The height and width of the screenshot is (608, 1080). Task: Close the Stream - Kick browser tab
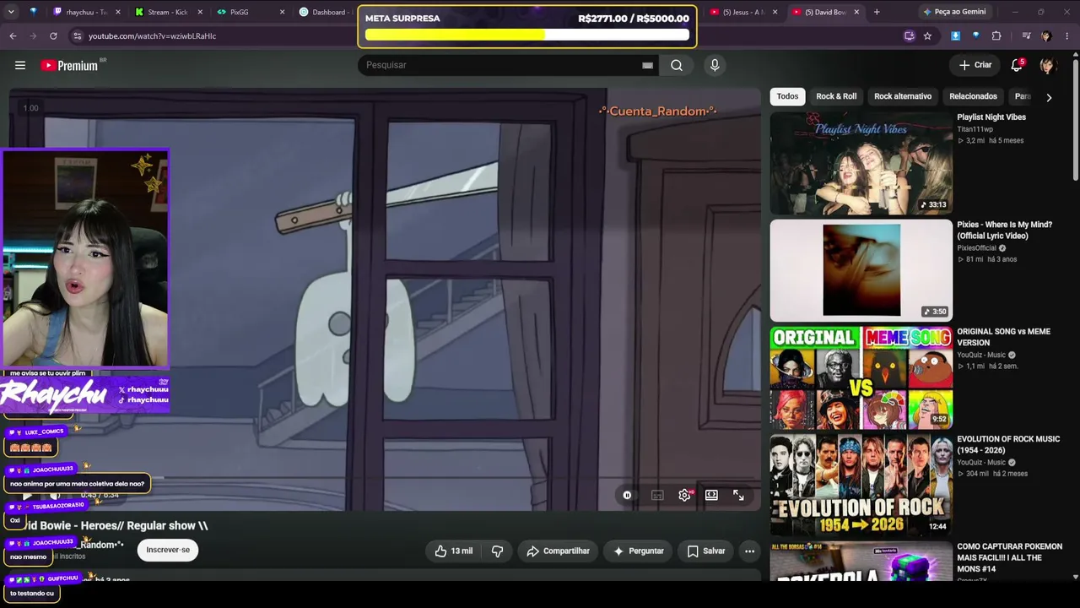tap(198, 12)
